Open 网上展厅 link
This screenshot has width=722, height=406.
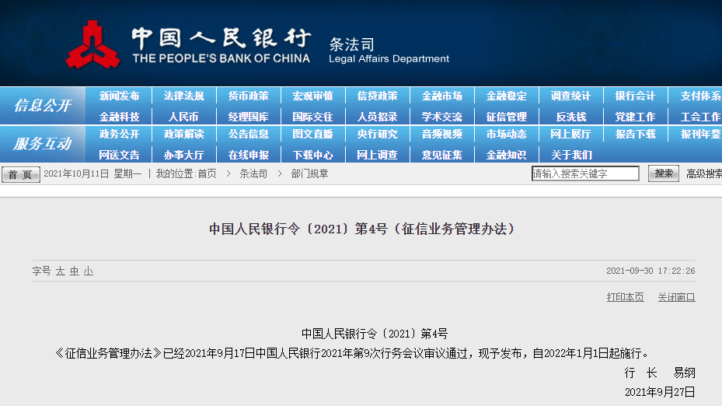point(570,134)
